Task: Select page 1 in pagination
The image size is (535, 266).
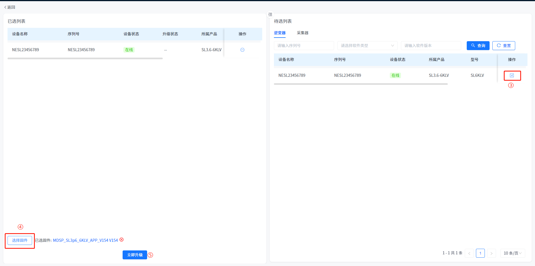Action: 480,253
